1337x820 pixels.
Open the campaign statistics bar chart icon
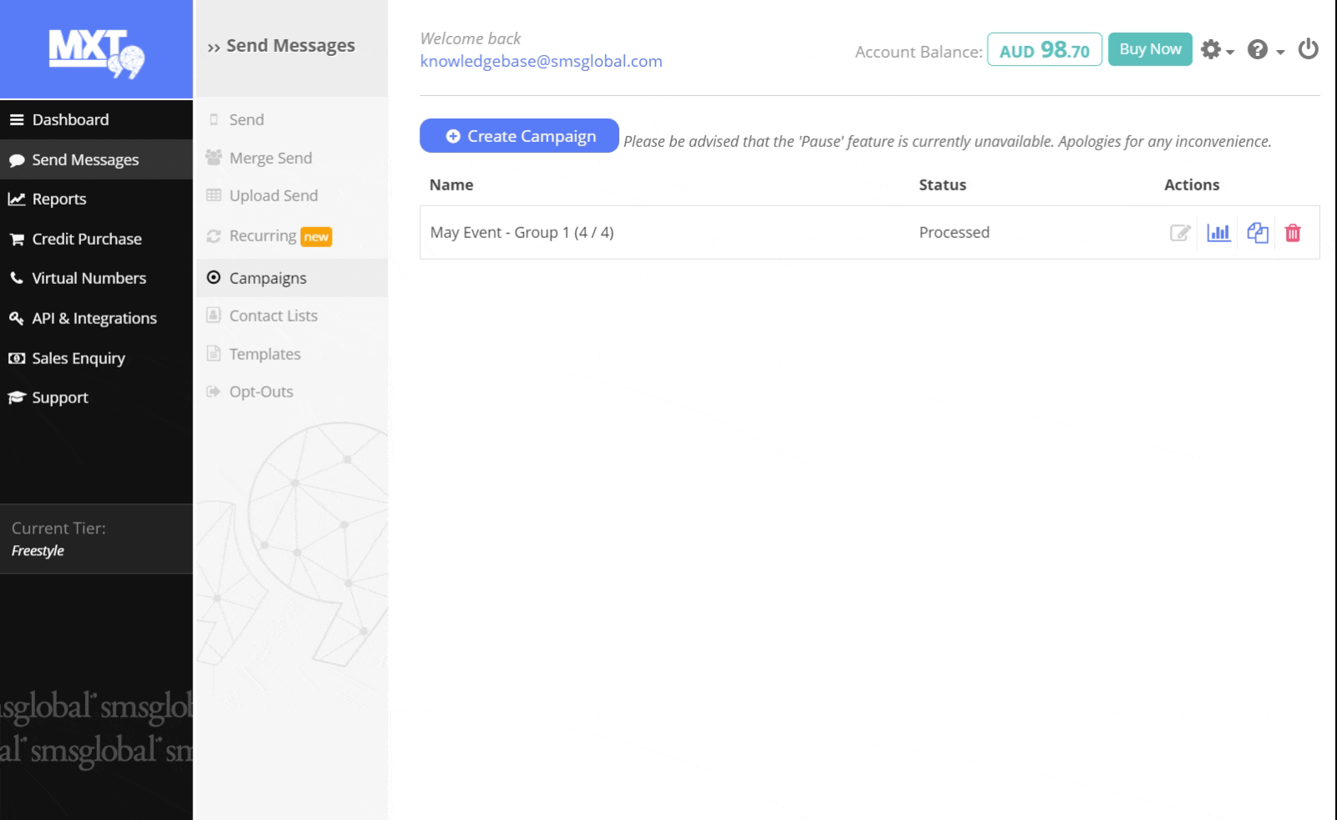click(1218, 233)
